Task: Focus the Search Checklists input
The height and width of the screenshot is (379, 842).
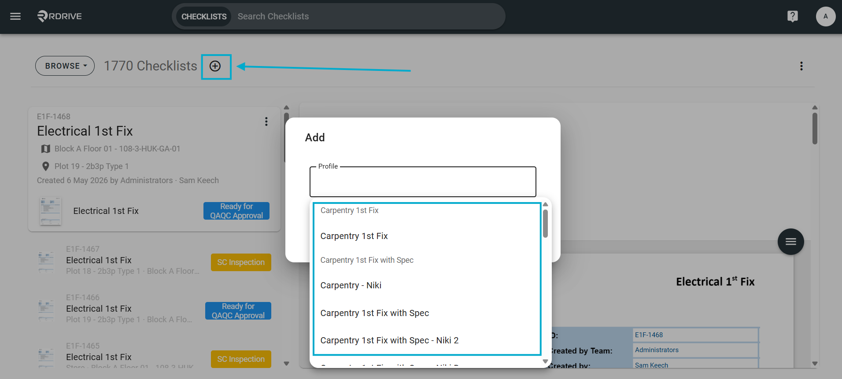Action: 368,16
